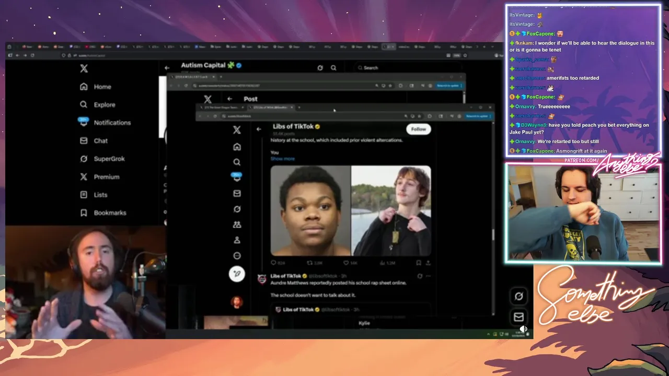Screen dimensions: 669x376
Task: Click Relaunch to update in middle window
Action: pyautogui.click(x=448, y=86)
